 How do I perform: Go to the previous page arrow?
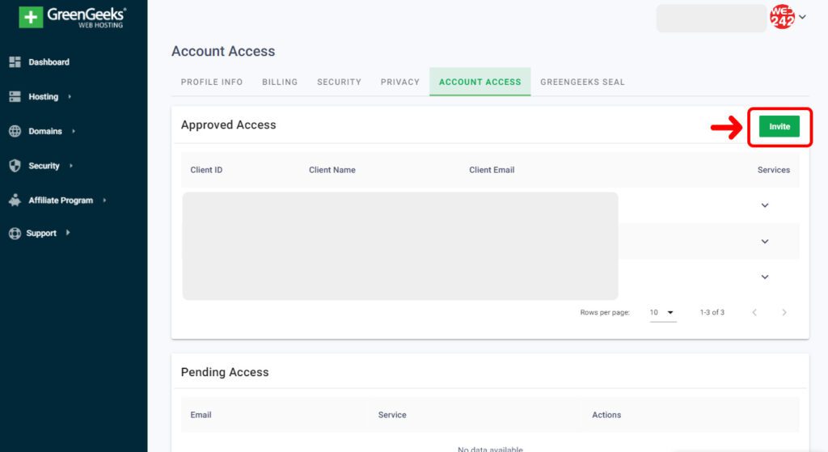(754, 313)
